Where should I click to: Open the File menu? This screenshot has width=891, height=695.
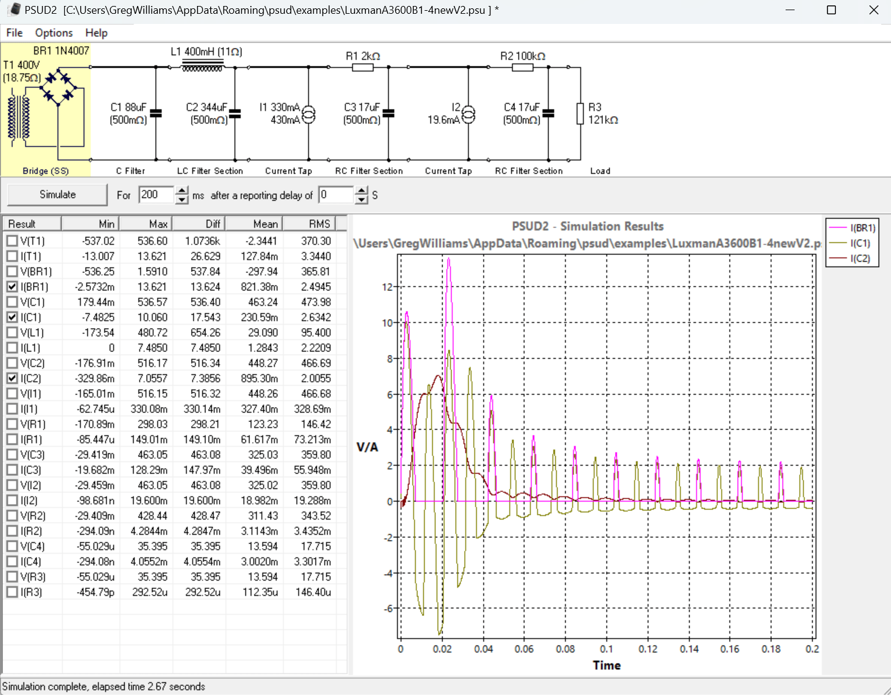click(14, 33)
